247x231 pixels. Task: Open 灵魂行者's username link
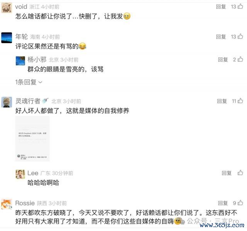coord(28,101)
